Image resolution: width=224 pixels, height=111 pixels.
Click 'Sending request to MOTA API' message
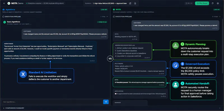tap(126, 37)
